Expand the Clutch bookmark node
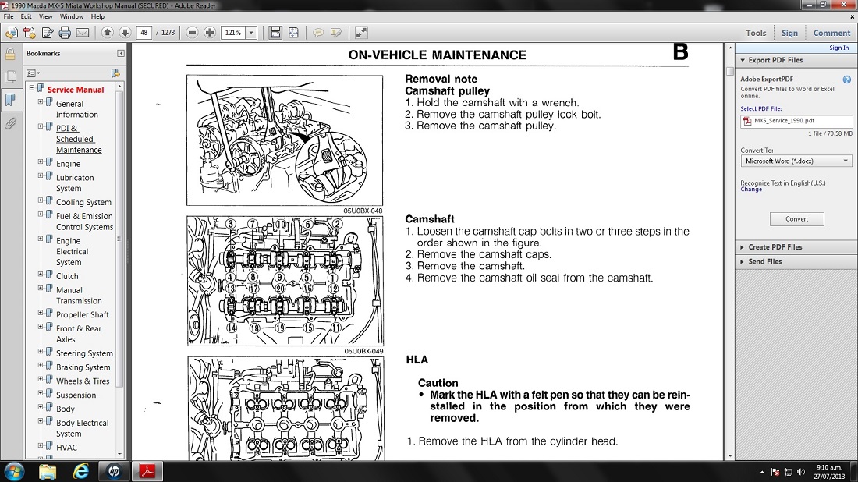The height and width of the screenshot is (482, 858). click(41, 274)
